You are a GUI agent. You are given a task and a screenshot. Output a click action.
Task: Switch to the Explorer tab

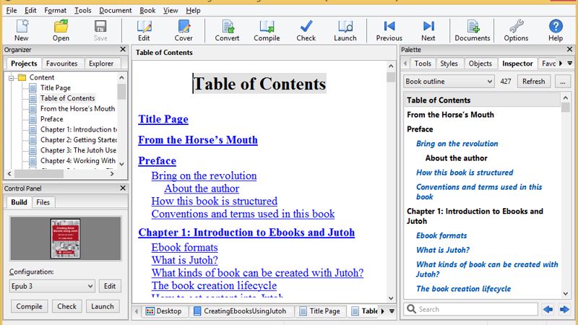101,64
